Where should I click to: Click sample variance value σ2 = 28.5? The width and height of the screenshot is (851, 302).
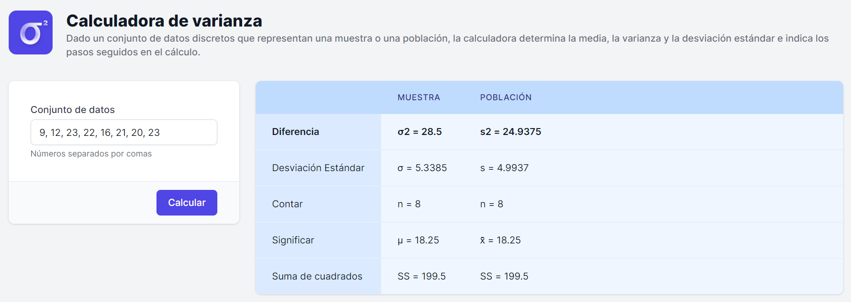click(x=420, y=132)
